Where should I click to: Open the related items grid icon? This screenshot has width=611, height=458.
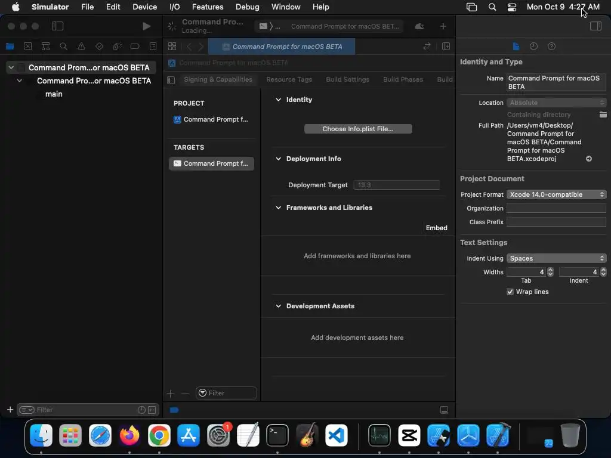(x=172, y=47)
